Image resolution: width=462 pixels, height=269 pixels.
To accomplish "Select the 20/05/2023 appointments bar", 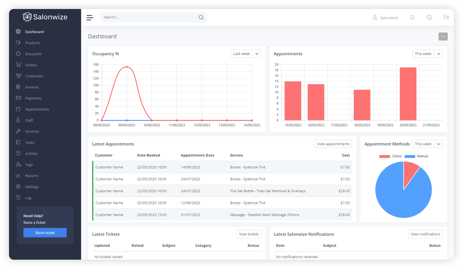I will (x=408, y=94).
